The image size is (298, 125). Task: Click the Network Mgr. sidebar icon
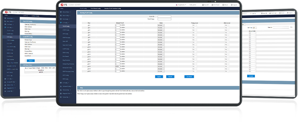61,90
